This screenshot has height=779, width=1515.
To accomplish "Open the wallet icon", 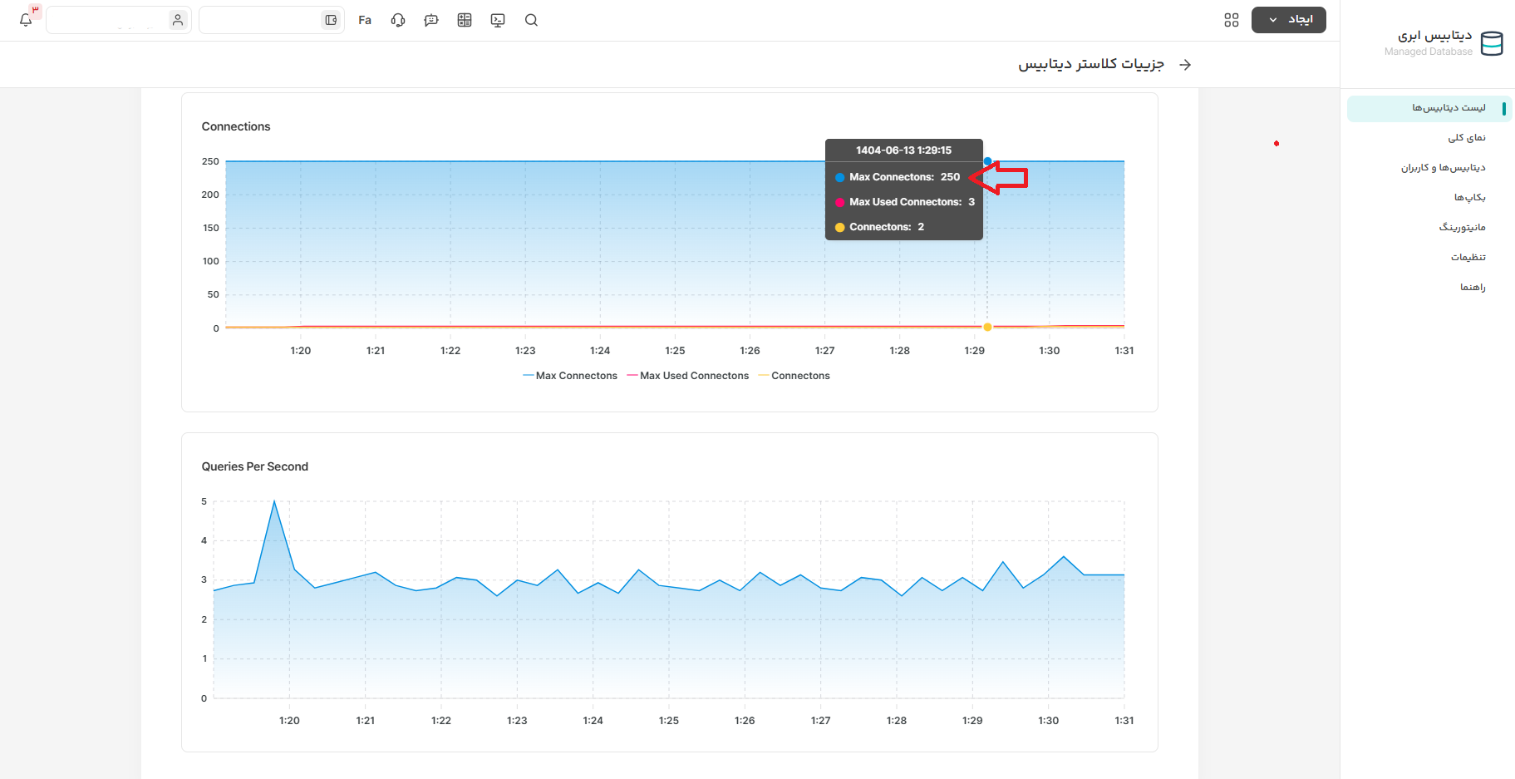I will pos(331,20).
